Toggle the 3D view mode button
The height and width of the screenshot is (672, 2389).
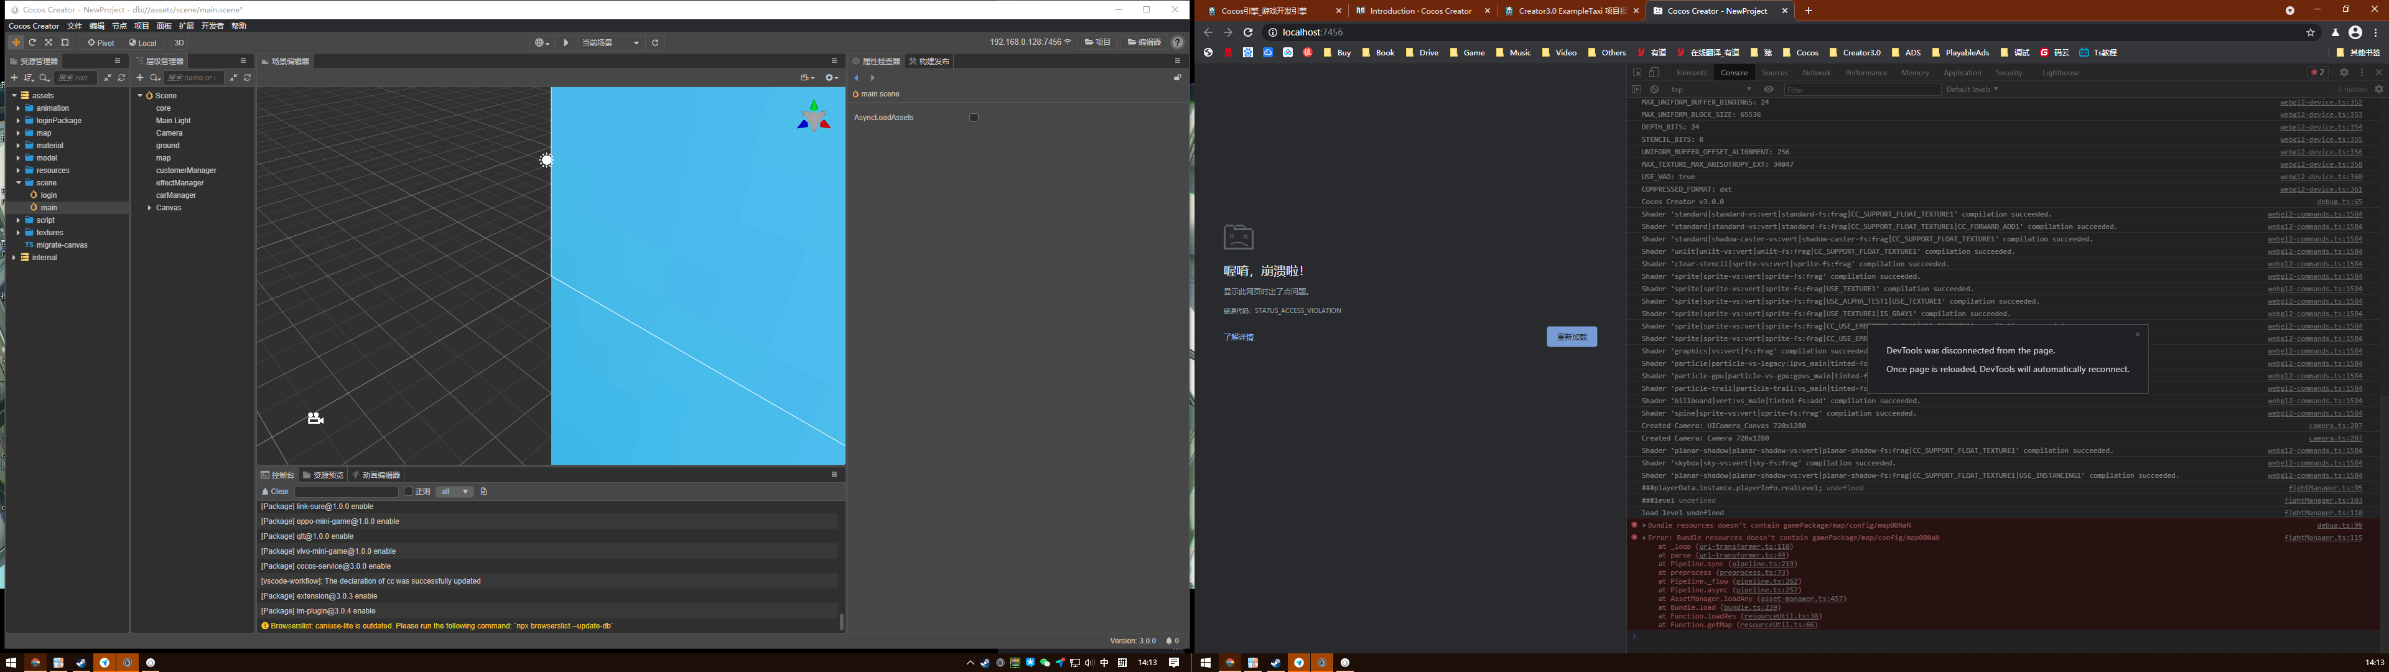pyautogui.click(x=179, y=43)
